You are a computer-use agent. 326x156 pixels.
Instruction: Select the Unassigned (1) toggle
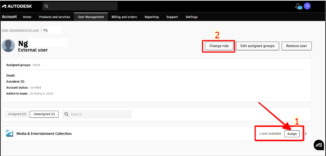click(44, 114)
